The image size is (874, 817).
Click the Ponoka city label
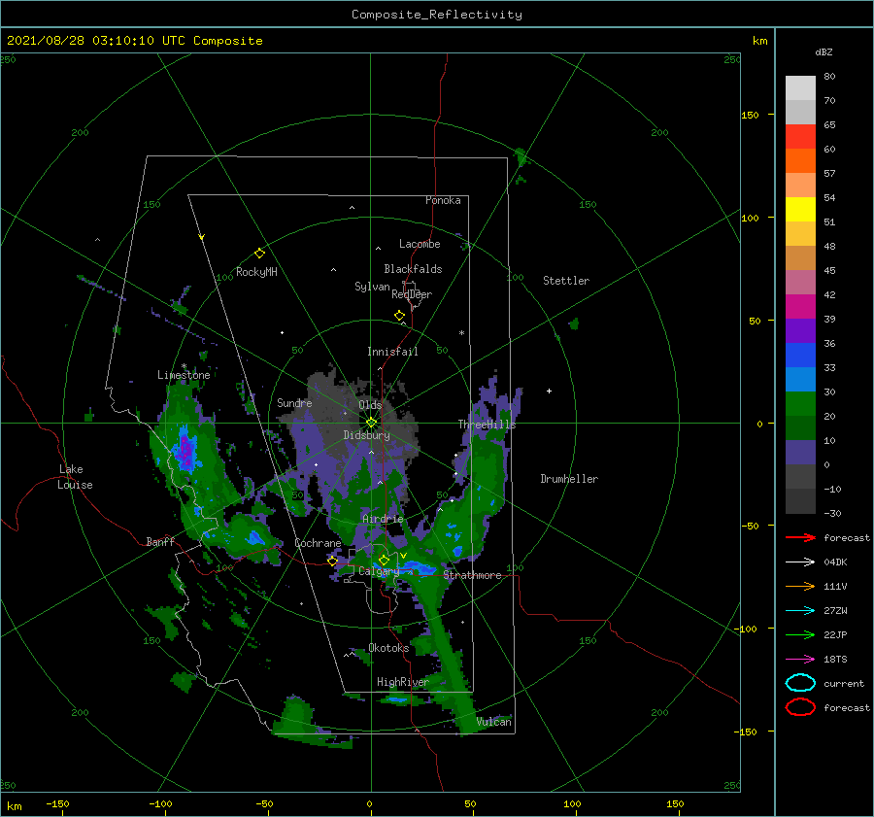443,200
